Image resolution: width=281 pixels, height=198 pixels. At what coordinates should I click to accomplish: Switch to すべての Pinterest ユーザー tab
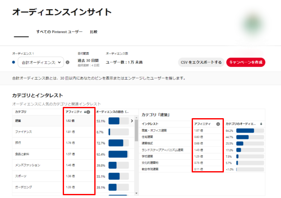pos(59,32)
